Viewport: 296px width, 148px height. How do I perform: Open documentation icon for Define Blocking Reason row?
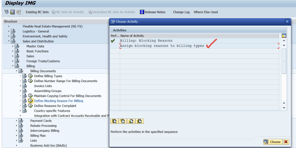coord(25,101)
